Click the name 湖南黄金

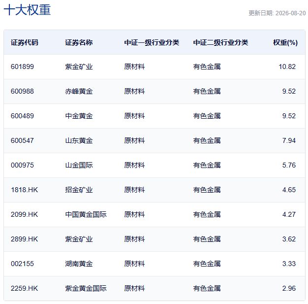point(79,264)
